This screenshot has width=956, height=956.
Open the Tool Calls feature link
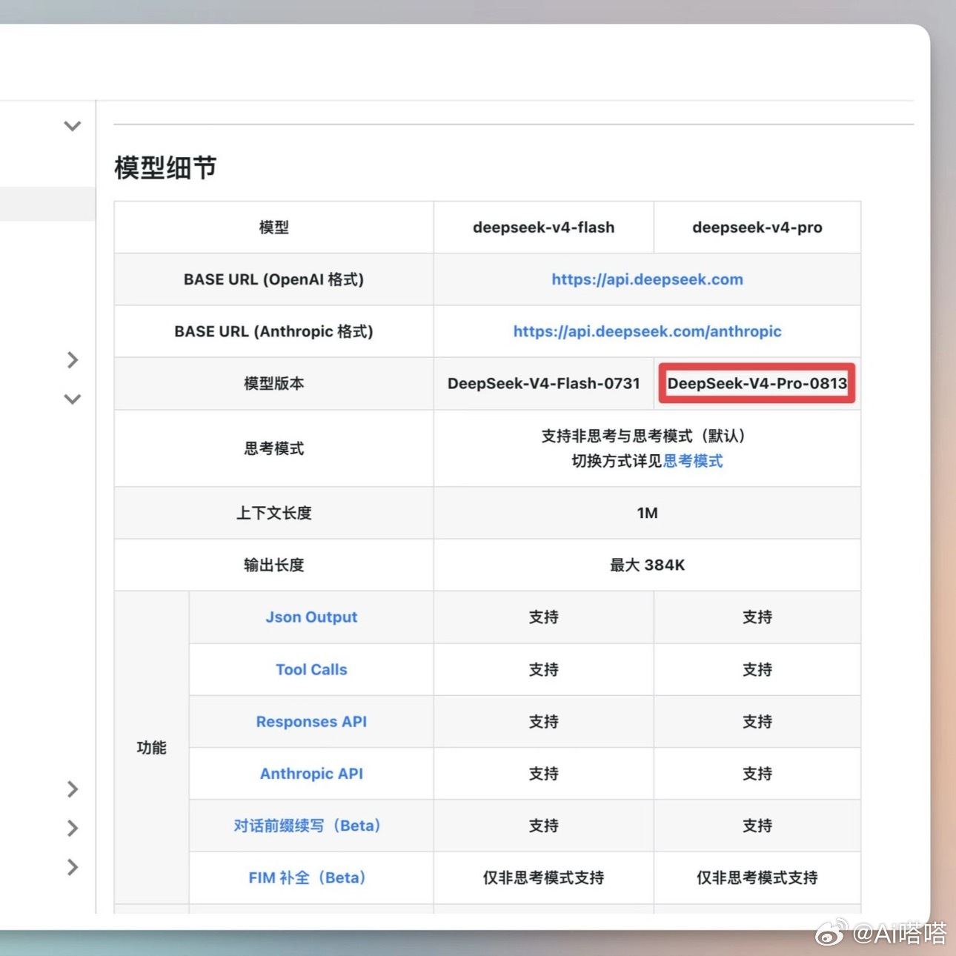click(311, 669)
